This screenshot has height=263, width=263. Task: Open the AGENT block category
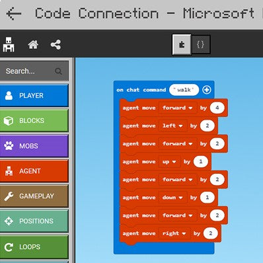[x=34, y=171]
